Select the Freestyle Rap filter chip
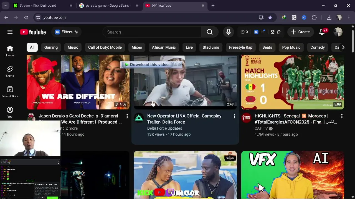This screenshot has width=355, height=199. [241, 47]
